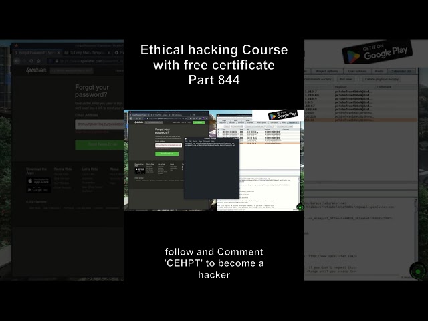
Task: Click the 'Comment' column header in enlarged Burp table
Action: (397, 87)
